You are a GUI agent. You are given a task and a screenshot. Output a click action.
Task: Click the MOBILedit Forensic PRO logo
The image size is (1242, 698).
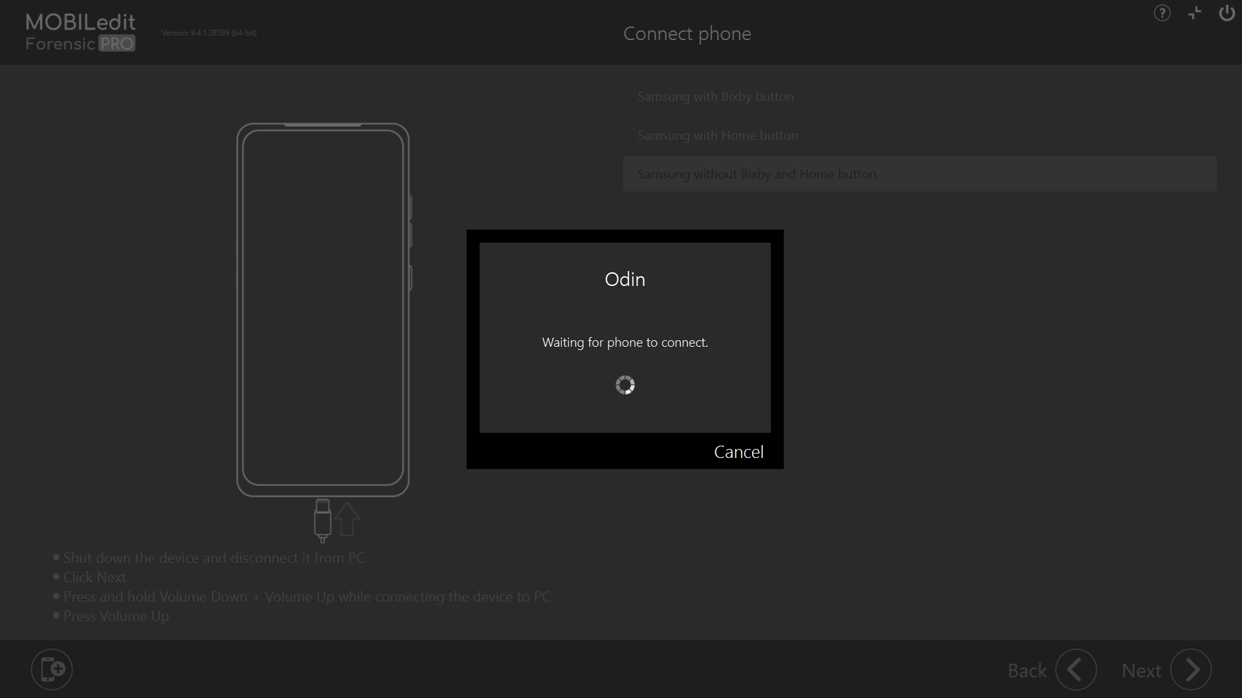(x=80, y=32)
